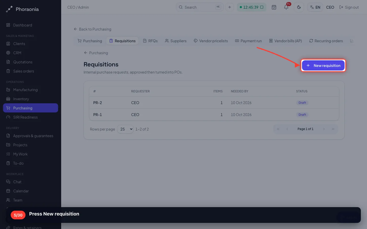This screenshot has height=229, width=367.
Task: Open Quotations from the sidebar
Action: coord(31,62)
